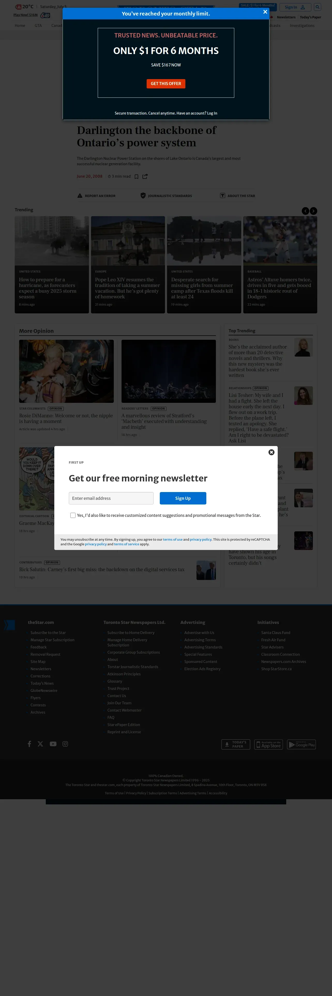
Task: Open 'Site Map' footer link
Action: 38,662
